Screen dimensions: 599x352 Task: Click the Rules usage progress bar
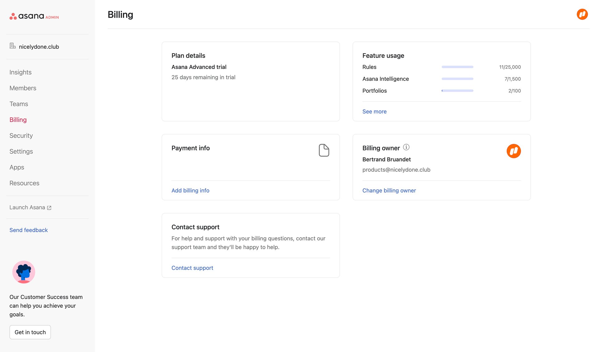click(457, 67)
